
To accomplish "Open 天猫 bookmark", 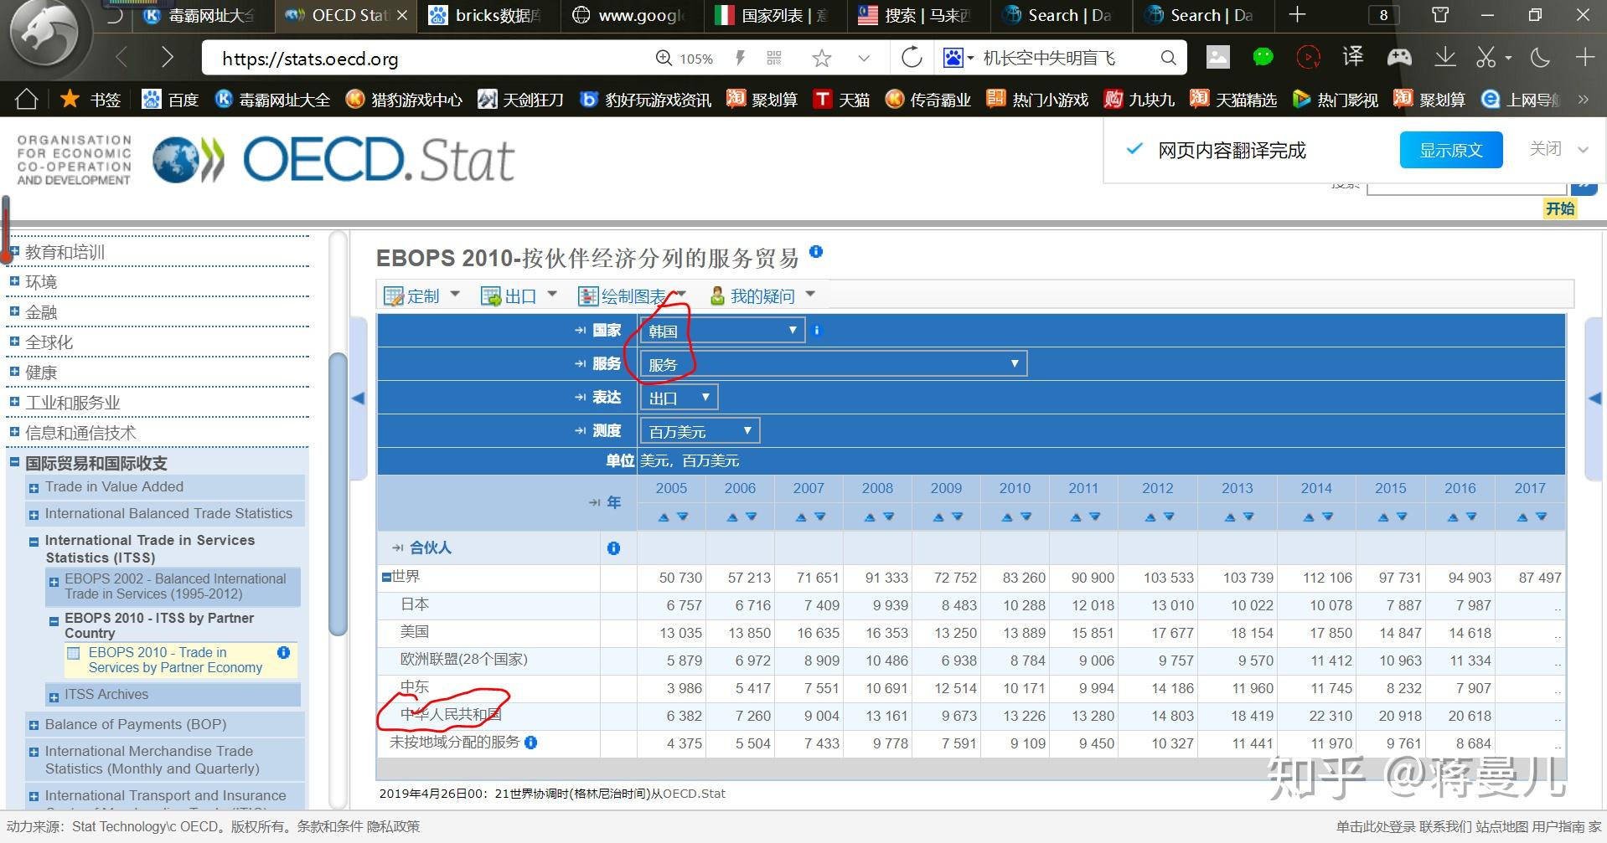I will pos(842,100).
